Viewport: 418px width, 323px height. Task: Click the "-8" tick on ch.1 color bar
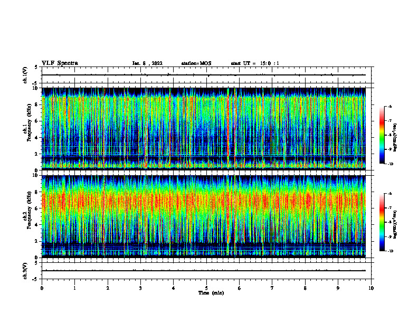click(389, 135)
